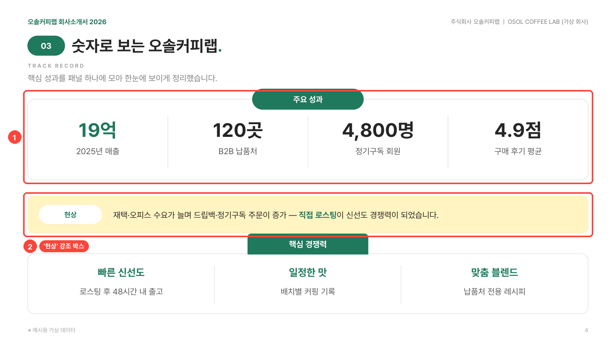Select the '19억' revenue figure

pyautogui.click(x=98, y=130)
